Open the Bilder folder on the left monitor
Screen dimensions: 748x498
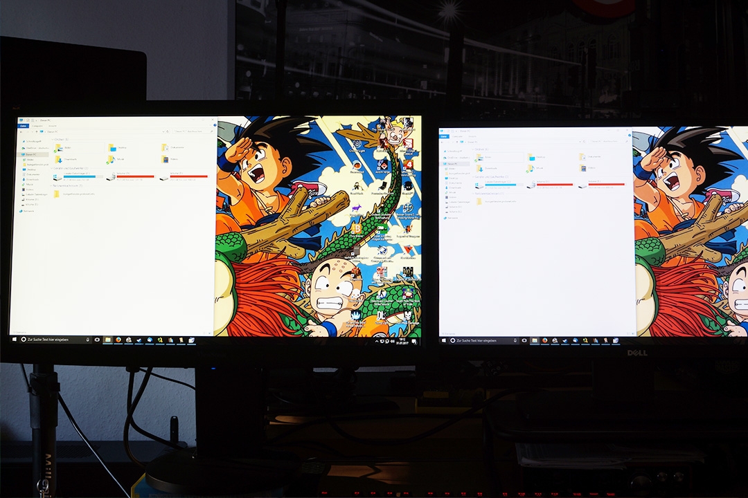click(x=66, y=147)
